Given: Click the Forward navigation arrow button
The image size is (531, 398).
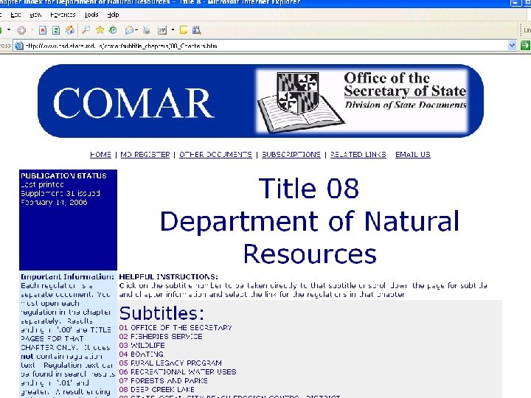Looking at the screenshot, I should (x=21, y=30).
